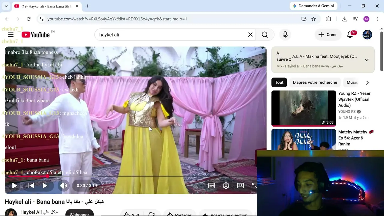Clear the search box text
Screen dimensions: 384x216
tap(250, 35)
